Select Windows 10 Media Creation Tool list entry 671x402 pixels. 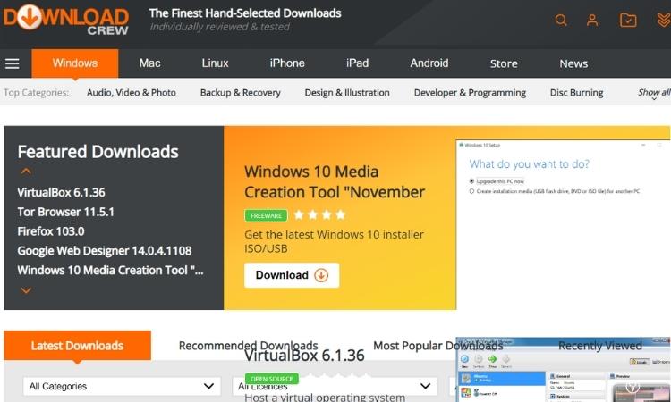coord(110,271)
